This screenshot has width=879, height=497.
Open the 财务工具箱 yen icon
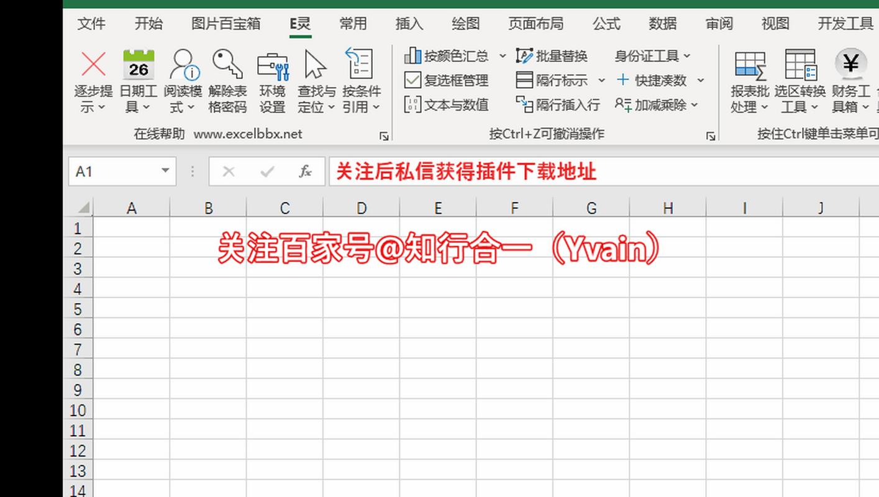click(850, 64)
